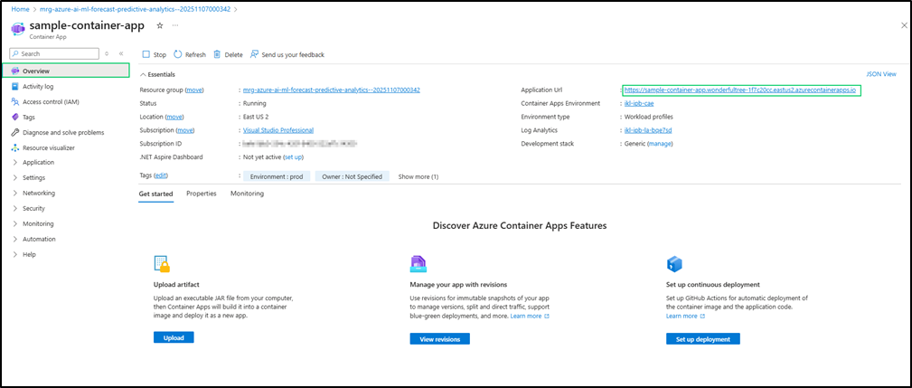Open Diagnose and solve problems
Viewport: 912px width, 388px height.
tap(62, 132)
